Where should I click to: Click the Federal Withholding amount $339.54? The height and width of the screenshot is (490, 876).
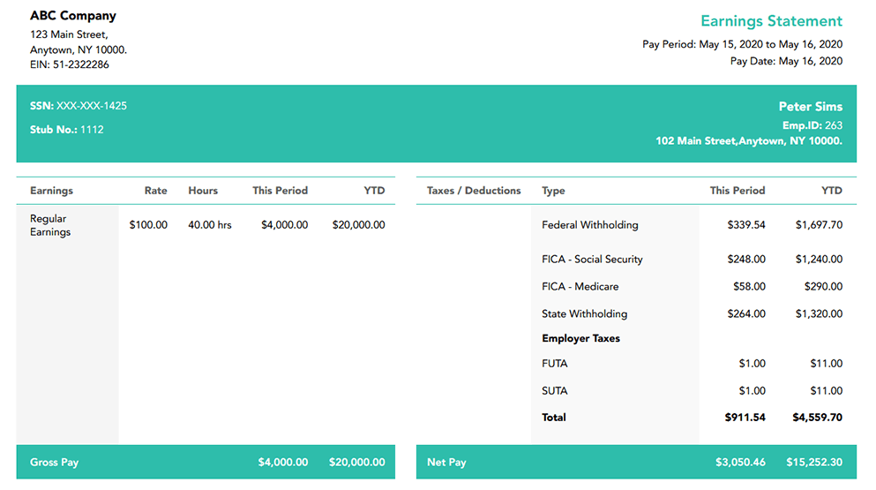(x=746, y=225)
